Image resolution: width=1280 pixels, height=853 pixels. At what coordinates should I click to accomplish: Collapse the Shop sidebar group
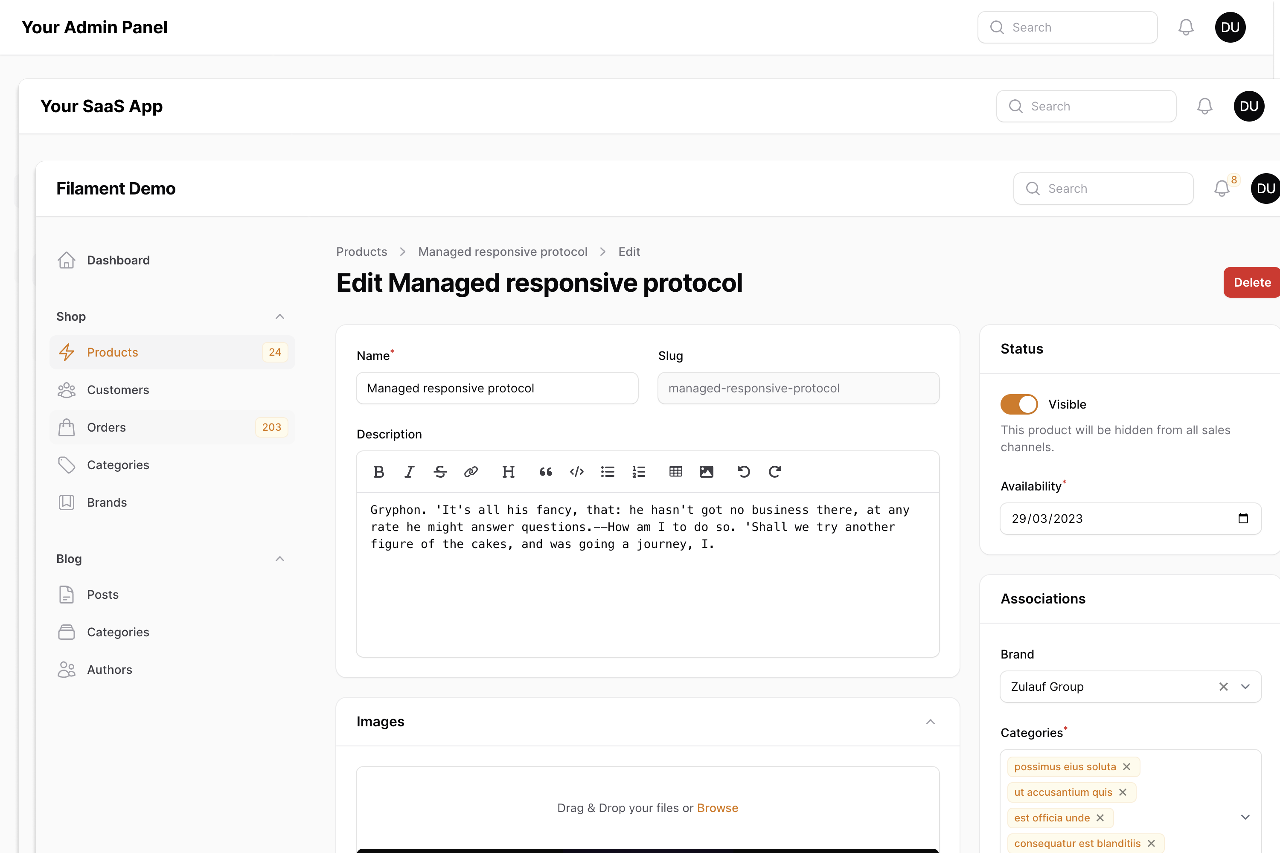pyautogui.click(x=280, y=316)
